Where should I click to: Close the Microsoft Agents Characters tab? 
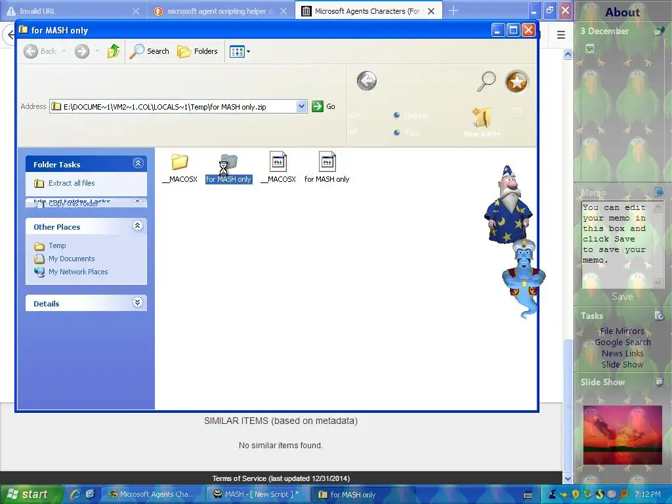tap(431, 11)
